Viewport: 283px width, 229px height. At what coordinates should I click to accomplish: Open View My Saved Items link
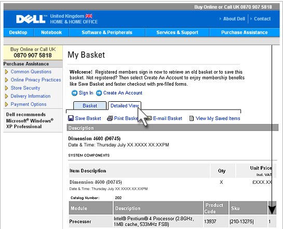[218, 118]
